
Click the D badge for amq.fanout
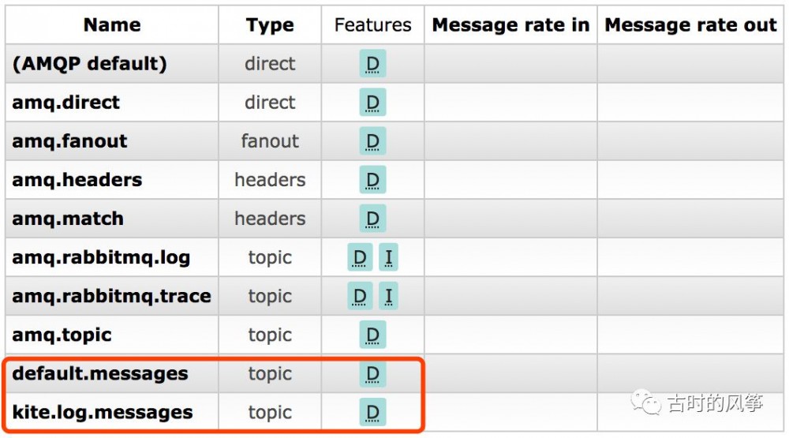point(372,141)
